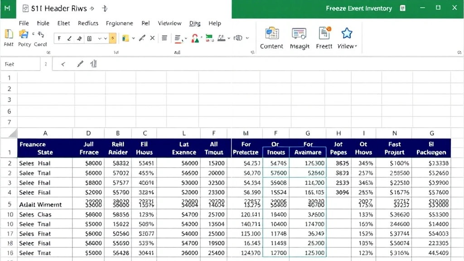This screenshot has width=464, height=261.
Task: Click the X cancel button in the toolbar
Action: pyautogui.click(x=152, y=38)
